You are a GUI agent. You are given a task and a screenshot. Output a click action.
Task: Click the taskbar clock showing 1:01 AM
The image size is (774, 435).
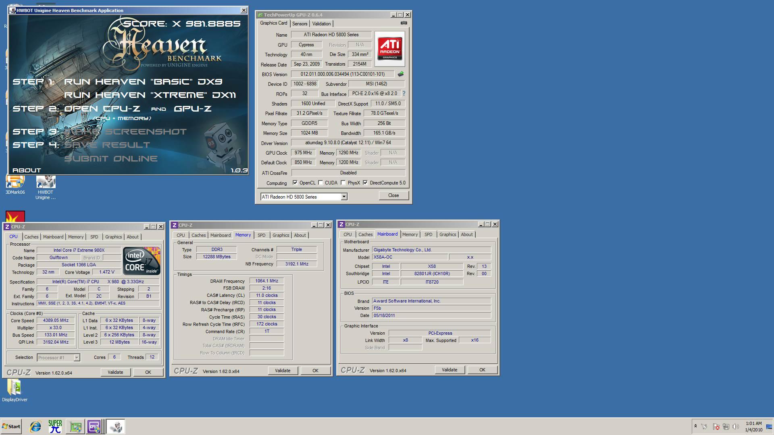point(753,427)
